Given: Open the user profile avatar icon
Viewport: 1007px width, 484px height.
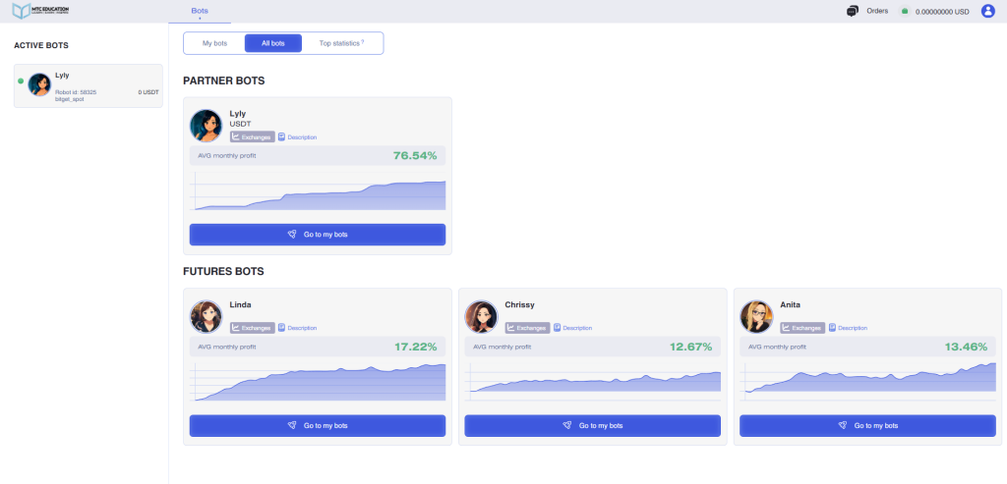Looking at the screenshot, I should (987, 11).
